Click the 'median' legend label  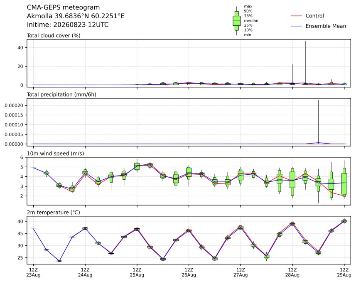click(251, 21)
